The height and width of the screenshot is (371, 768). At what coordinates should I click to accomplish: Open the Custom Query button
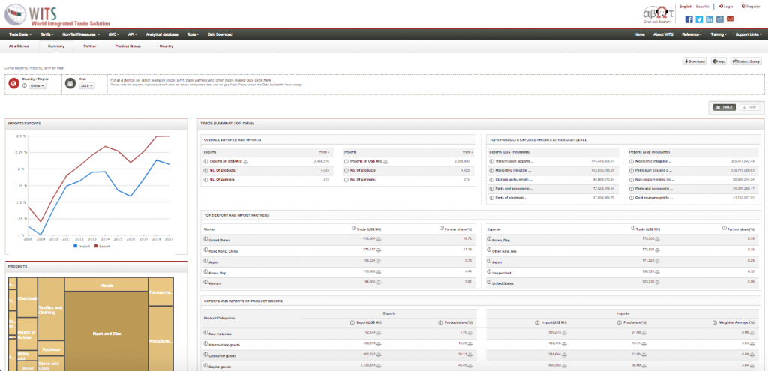click(x=746, y=61)
